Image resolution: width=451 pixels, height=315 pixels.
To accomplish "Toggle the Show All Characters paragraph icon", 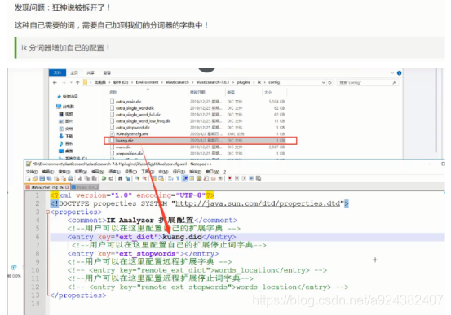I will (178, 178).
